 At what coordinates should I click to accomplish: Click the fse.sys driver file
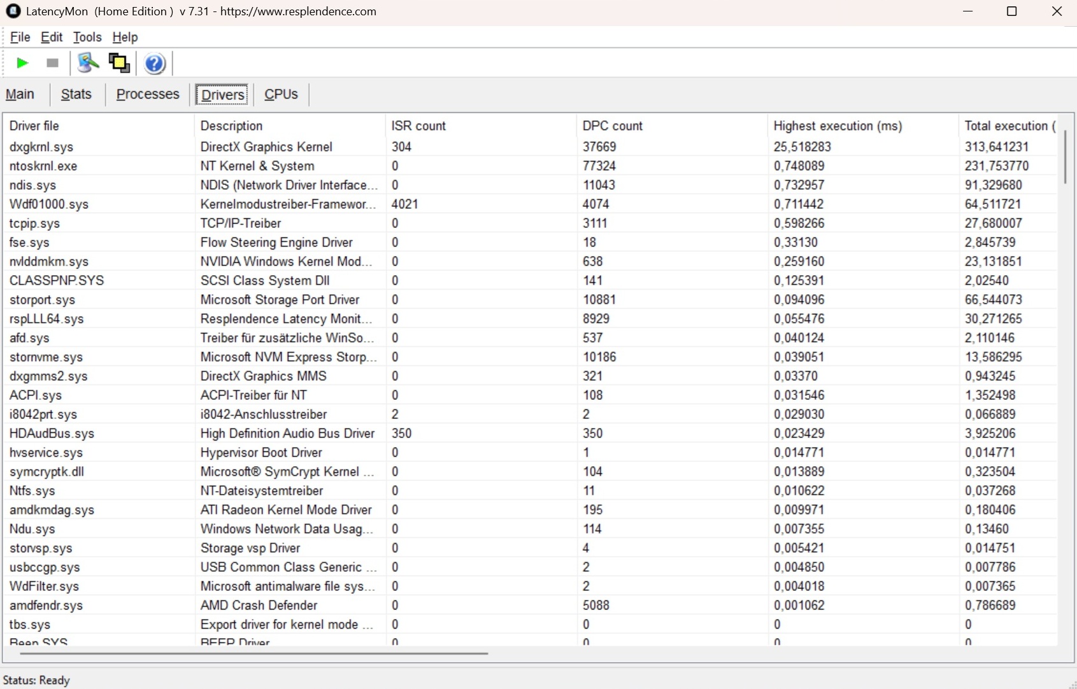click(29, 243)
